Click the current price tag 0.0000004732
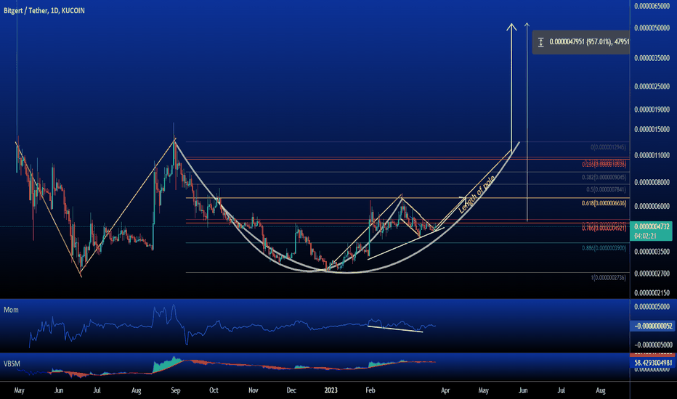This screenshot has height=399, width=677. click(652, 226)
